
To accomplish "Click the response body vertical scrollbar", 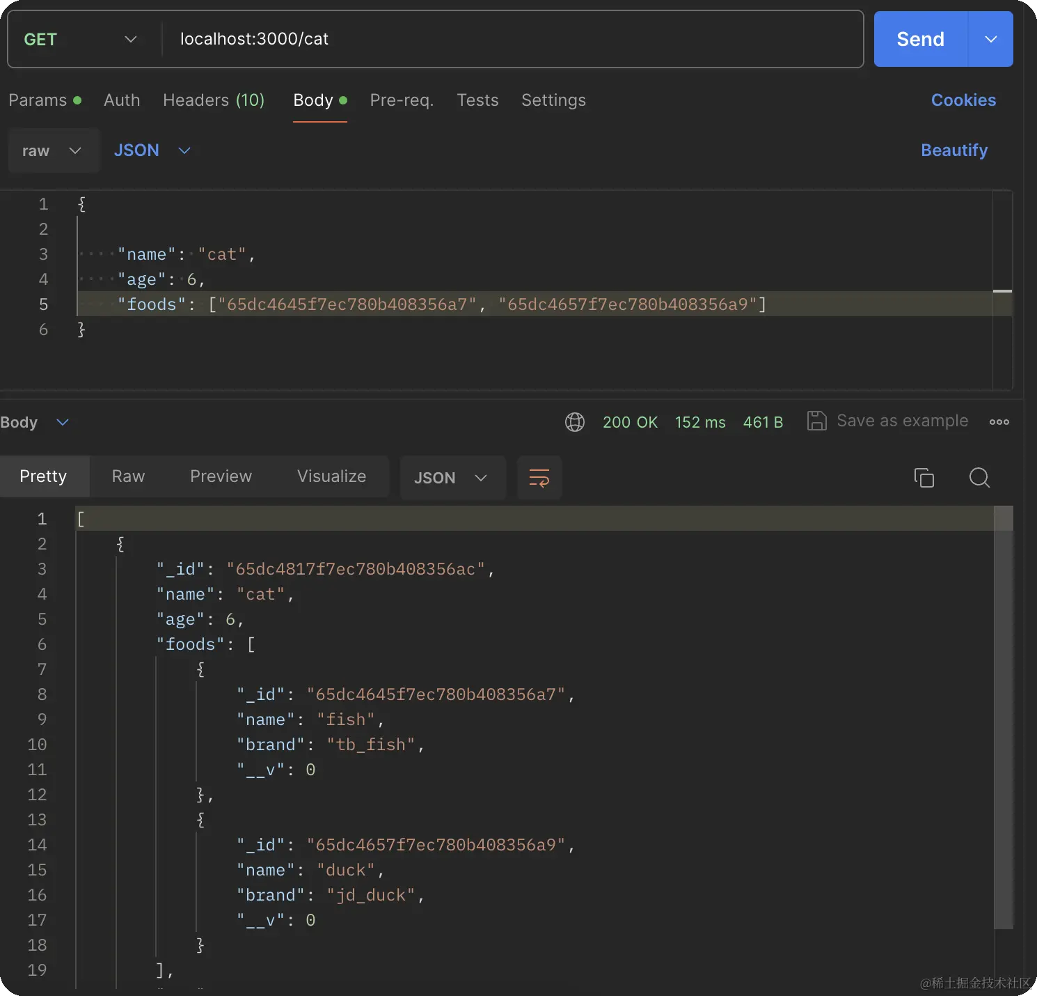I will [1004, 717].
